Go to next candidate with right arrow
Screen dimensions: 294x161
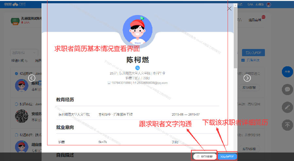coord(247,78)
